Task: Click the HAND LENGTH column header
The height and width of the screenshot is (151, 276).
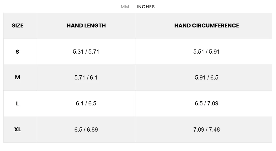Action: point(86,26)
